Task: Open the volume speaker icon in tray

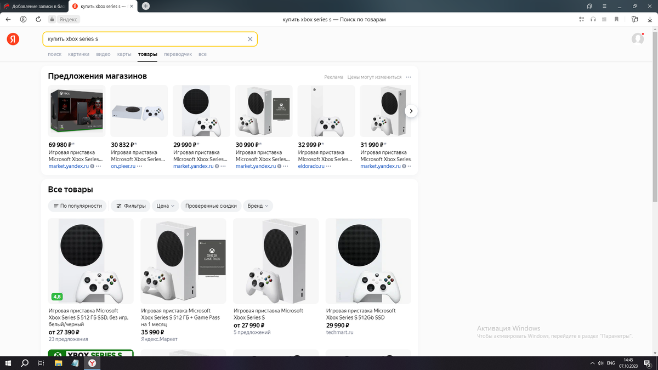Action: (x=600, y=363)
